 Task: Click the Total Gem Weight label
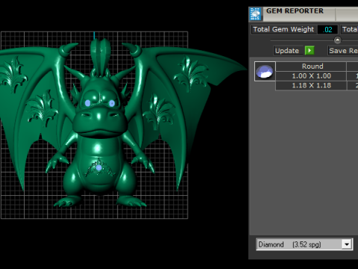click(283, 29)
